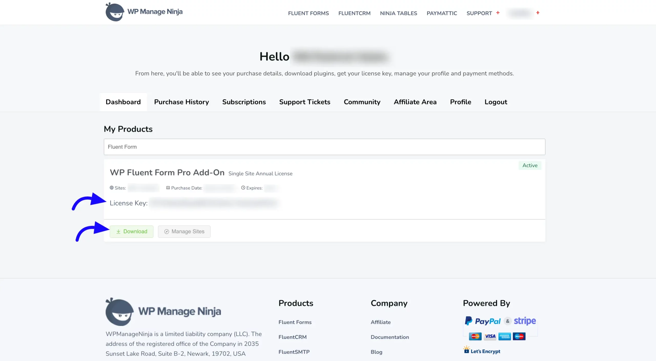
Task: Click the Let's Encrypt badge
Action: coord(482,350)
